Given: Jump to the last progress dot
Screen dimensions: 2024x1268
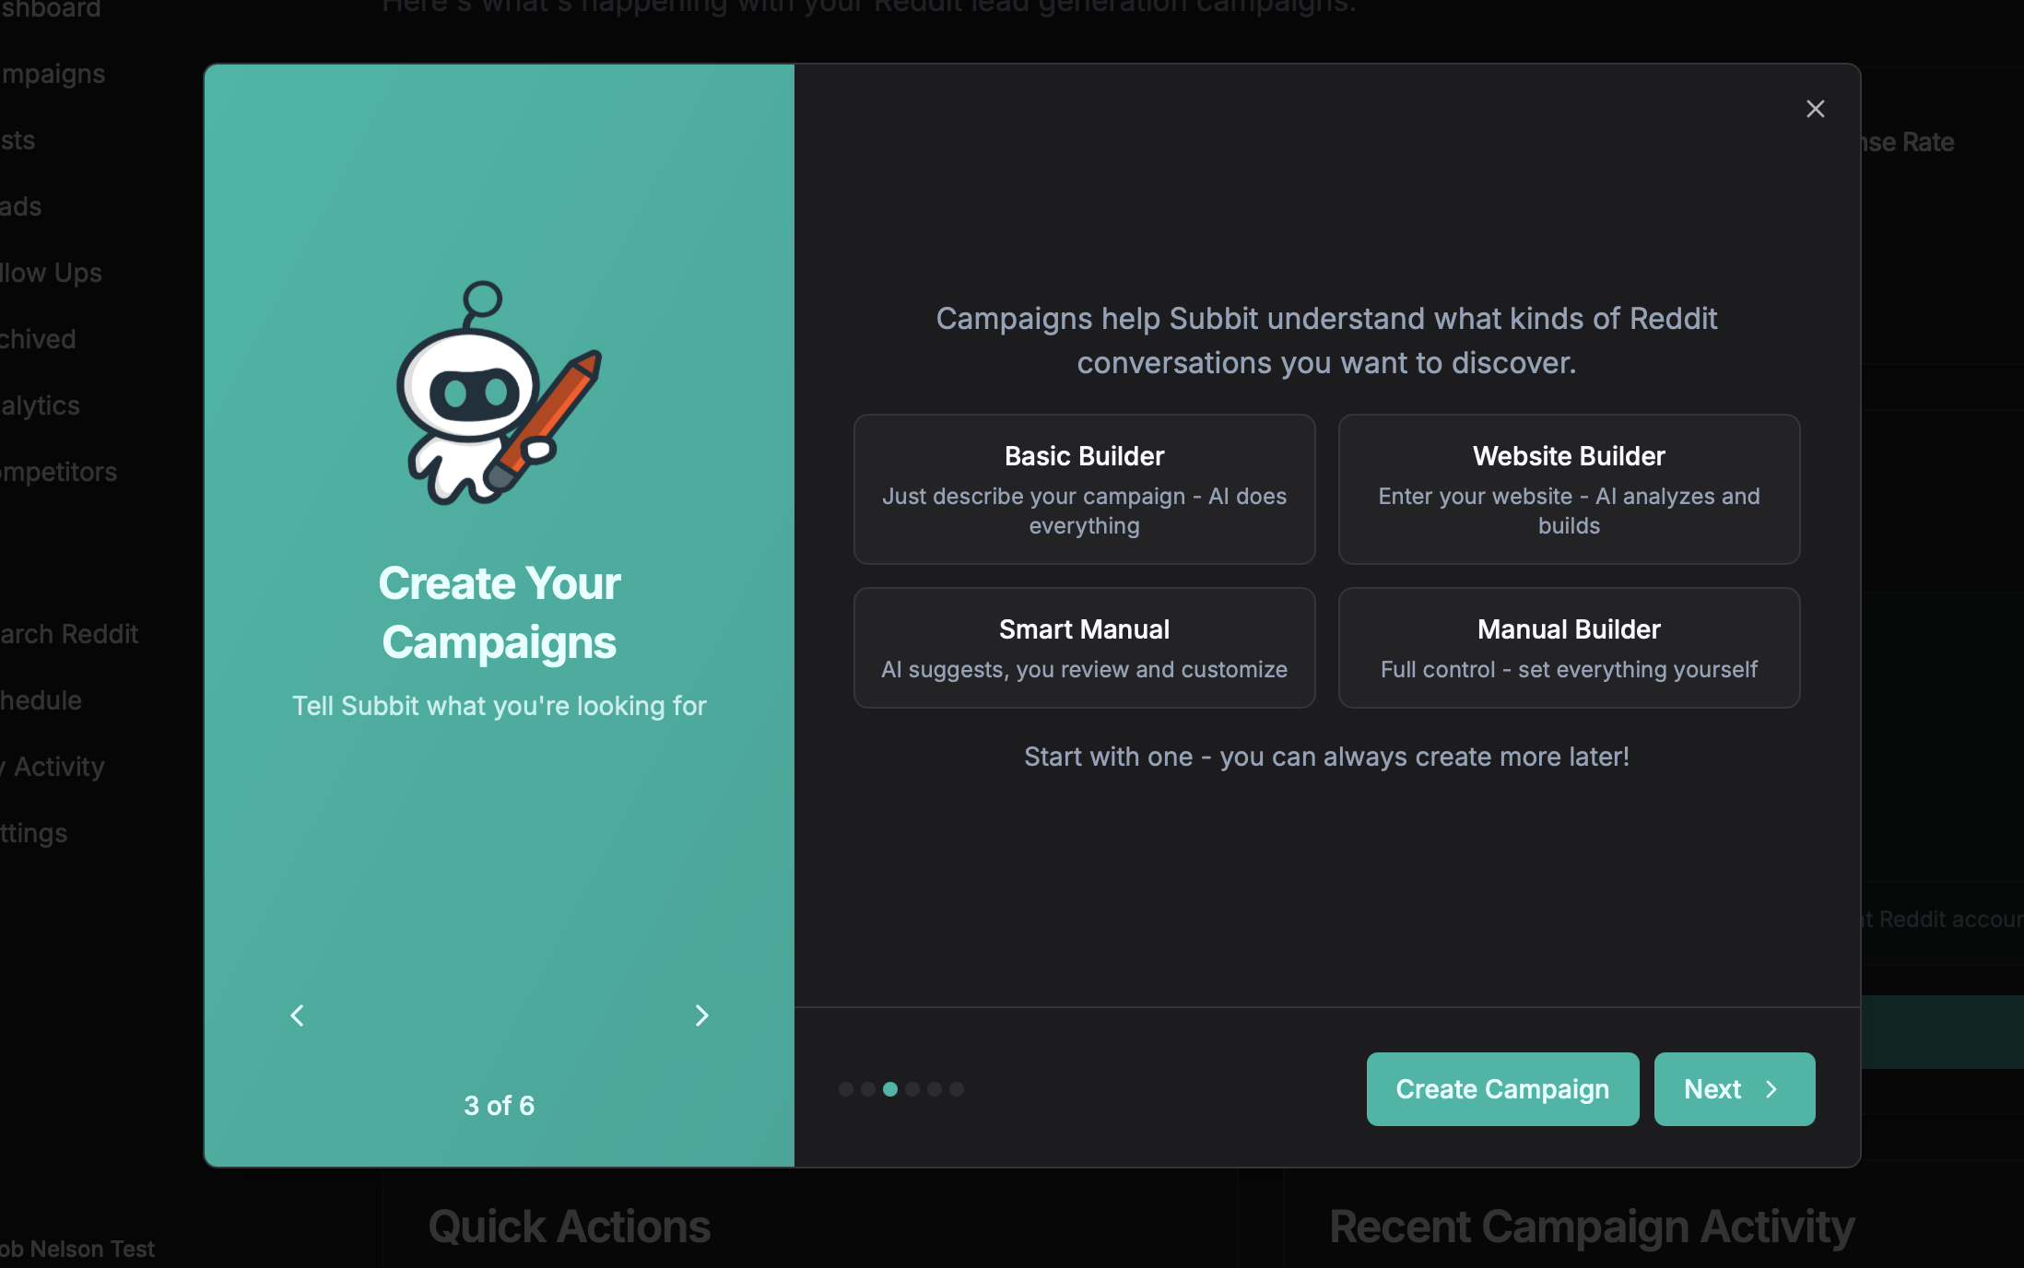Looking at the screenshot, I should click(x=957, y=1089).
